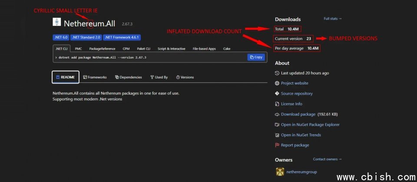Click the Nethereum package logo icon
417x182 pixels.
point(56,22)
